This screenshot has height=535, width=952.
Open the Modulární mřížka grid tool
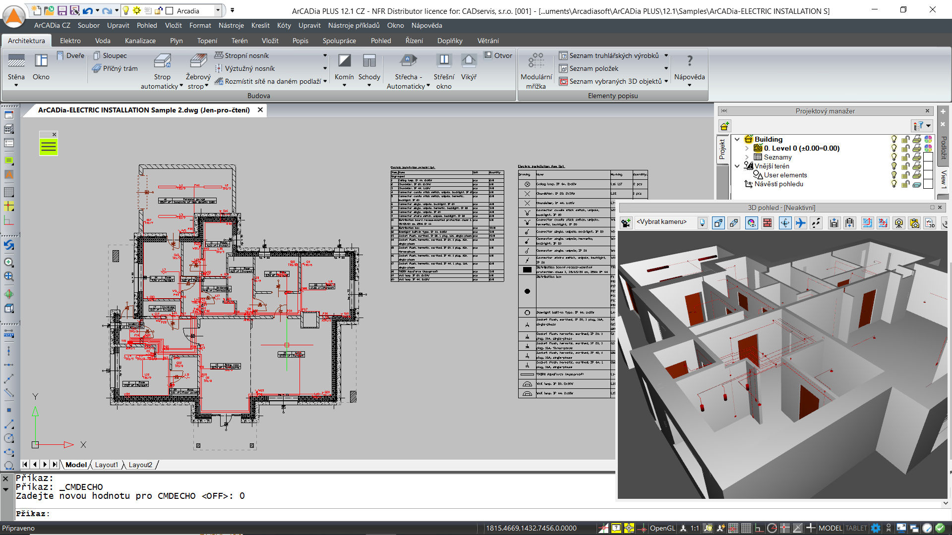536,71
